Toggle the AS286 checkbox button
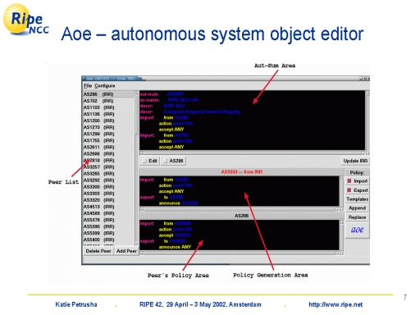 (173, 161)
